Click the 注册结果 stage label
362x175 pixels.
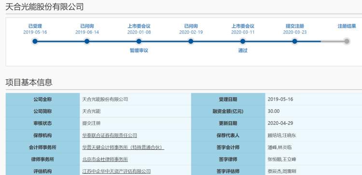coord(347,26)
